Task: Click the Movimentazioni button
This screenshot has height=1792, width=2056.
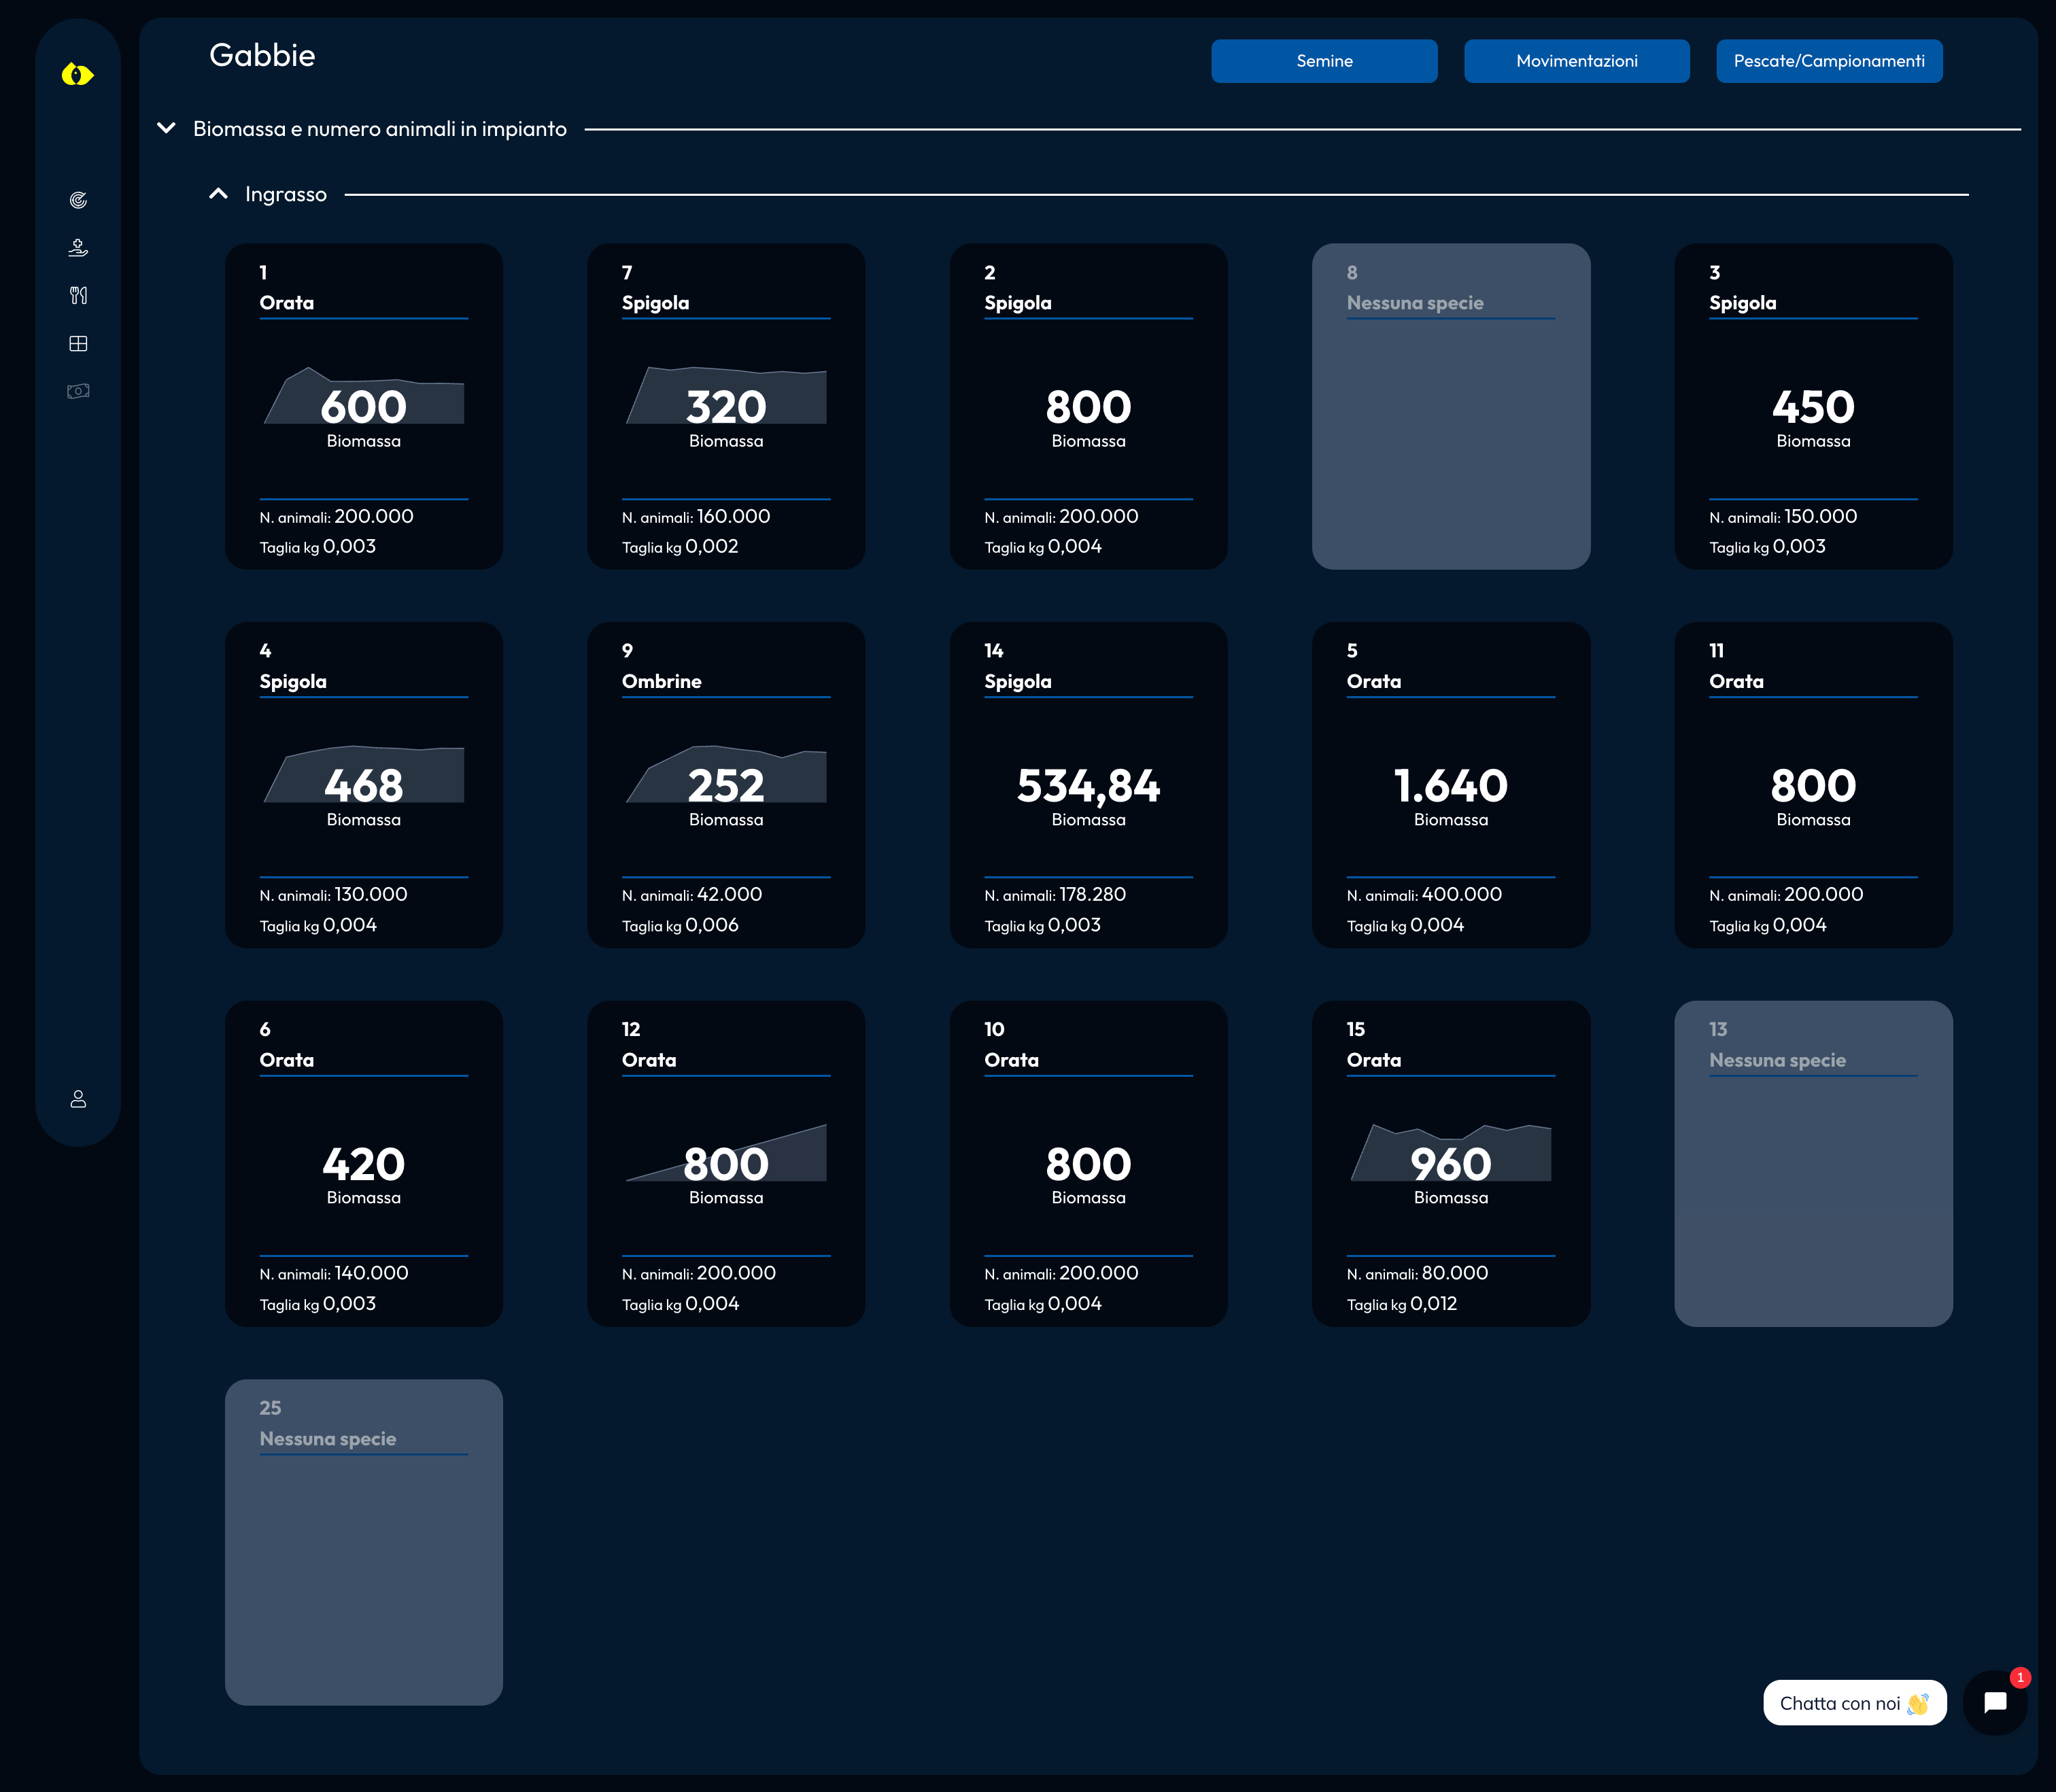Action: pos(1577,61)
